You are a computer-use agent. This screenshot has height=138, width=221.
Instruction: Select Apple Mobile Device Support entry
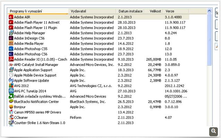pos(35,75)
